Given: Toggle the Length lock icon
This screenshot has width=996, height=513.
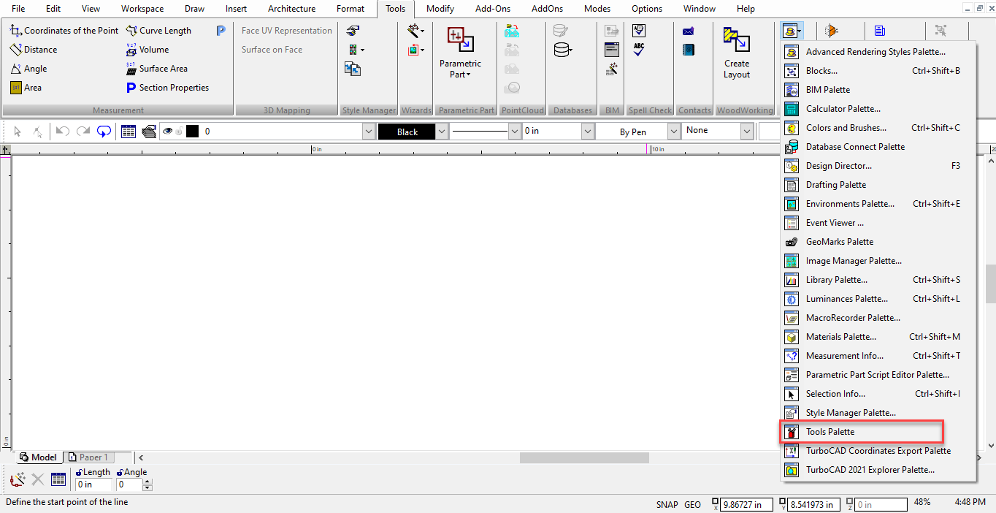Looking at the screenshot, I should (79, 472).
